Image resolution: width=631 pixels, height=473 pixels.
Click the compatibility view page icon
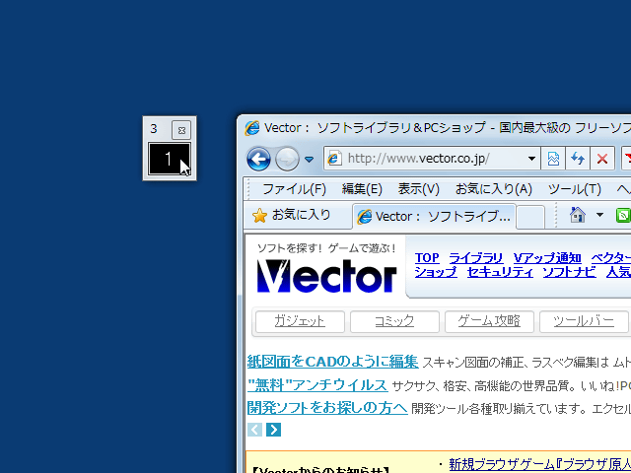click(553, 159)
